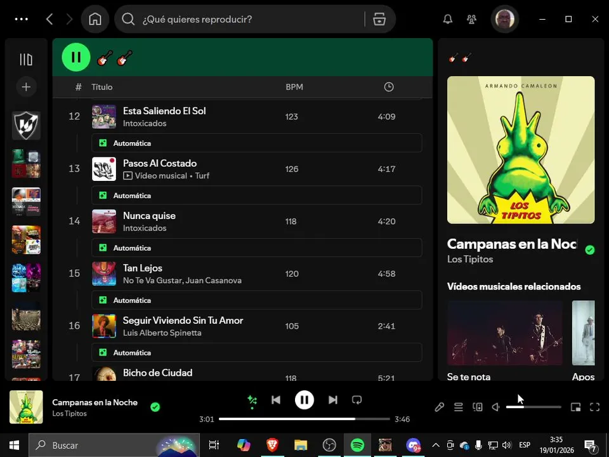Open the Juan Casanova artist link

pyautogui.click(x=213, y=280)
